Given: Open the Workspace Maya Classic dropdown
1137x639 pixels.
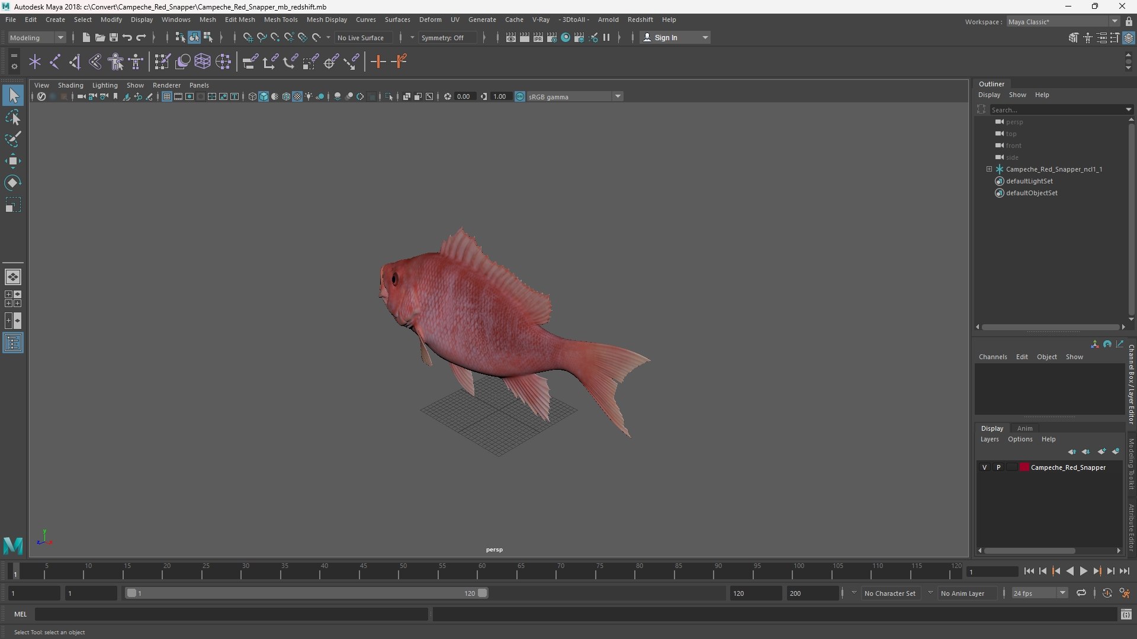Looking at the screenshot, I should [1063, 22].
